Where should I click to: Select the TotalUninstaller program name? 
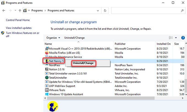coord(58,78)
